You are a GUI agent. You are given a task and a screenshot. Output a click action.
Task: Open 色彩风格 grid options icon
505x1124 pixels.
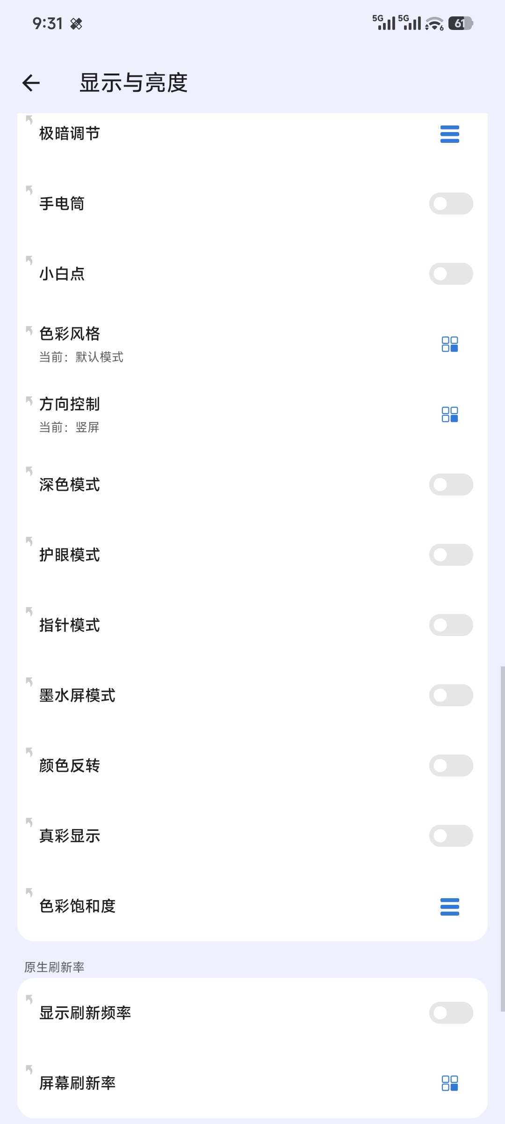tap(449, 344)
